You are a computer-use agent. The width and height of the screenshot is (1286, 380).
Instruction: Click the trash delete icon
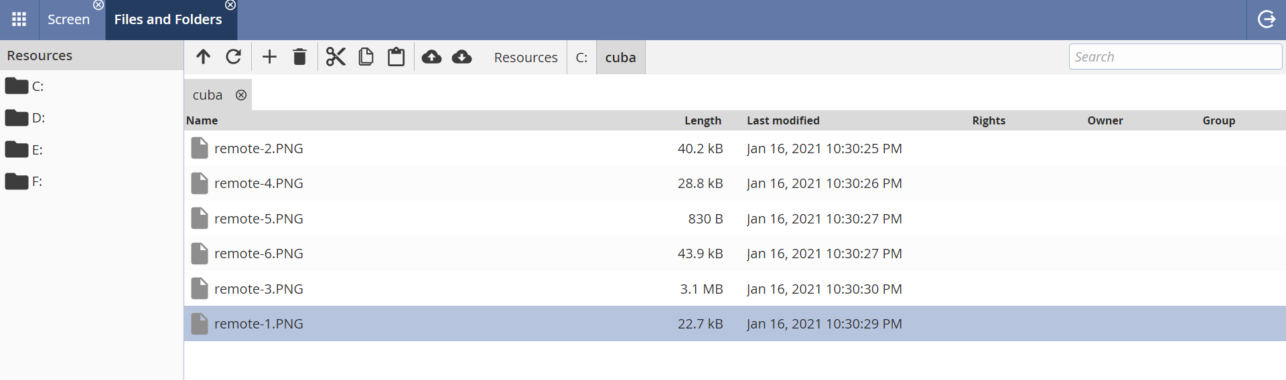click(x=299, y=57)
